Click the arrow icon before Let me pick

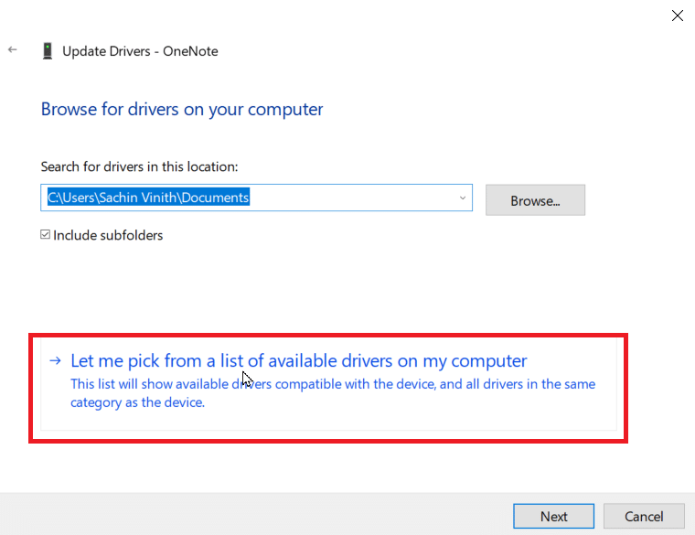(55, 361)
